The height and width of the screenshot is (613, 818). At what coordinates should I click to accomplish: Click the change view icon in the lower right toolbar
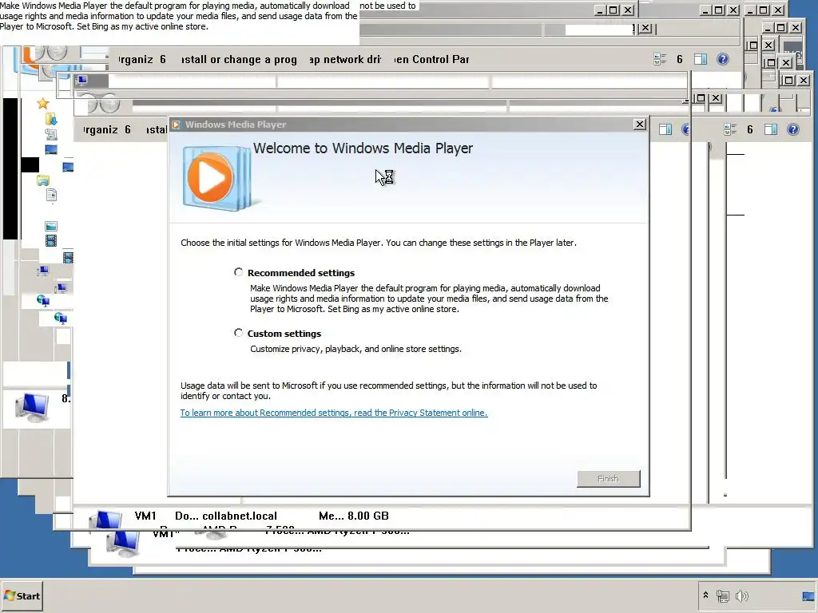(730, 130)
